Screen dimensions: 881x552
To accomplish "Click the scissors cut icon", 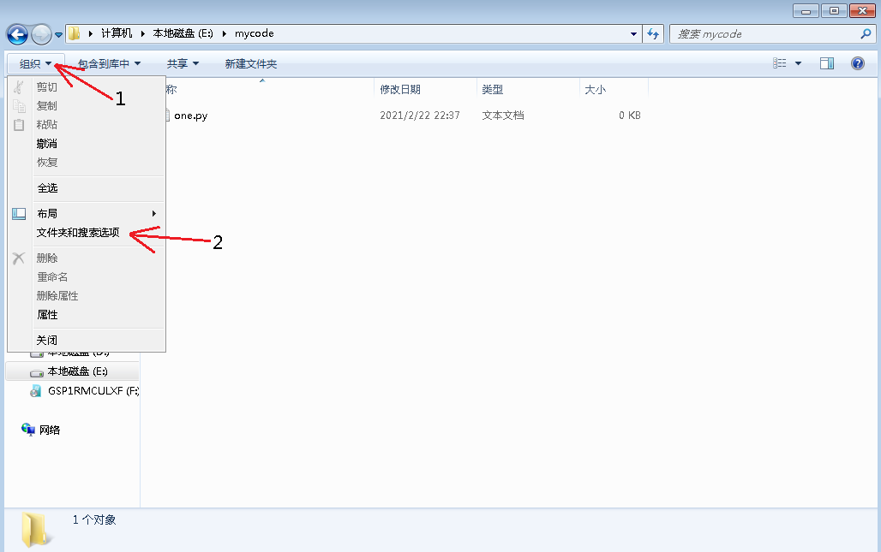I will (19, 87).
